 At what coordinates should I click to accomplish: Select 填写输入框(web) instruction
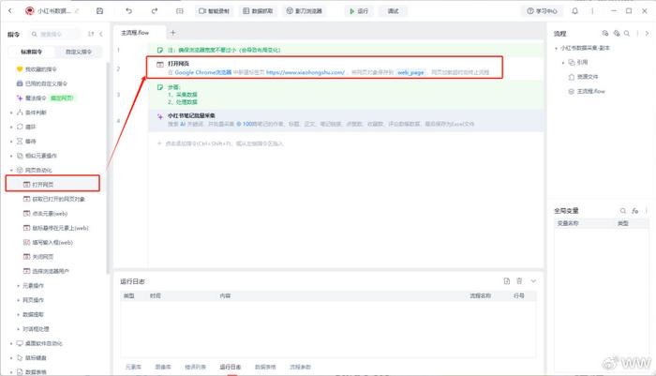48,243
